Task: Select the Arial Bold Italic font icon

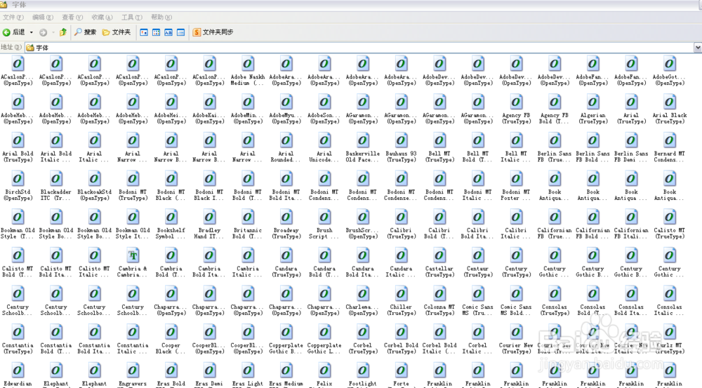Action: point(56,140)
